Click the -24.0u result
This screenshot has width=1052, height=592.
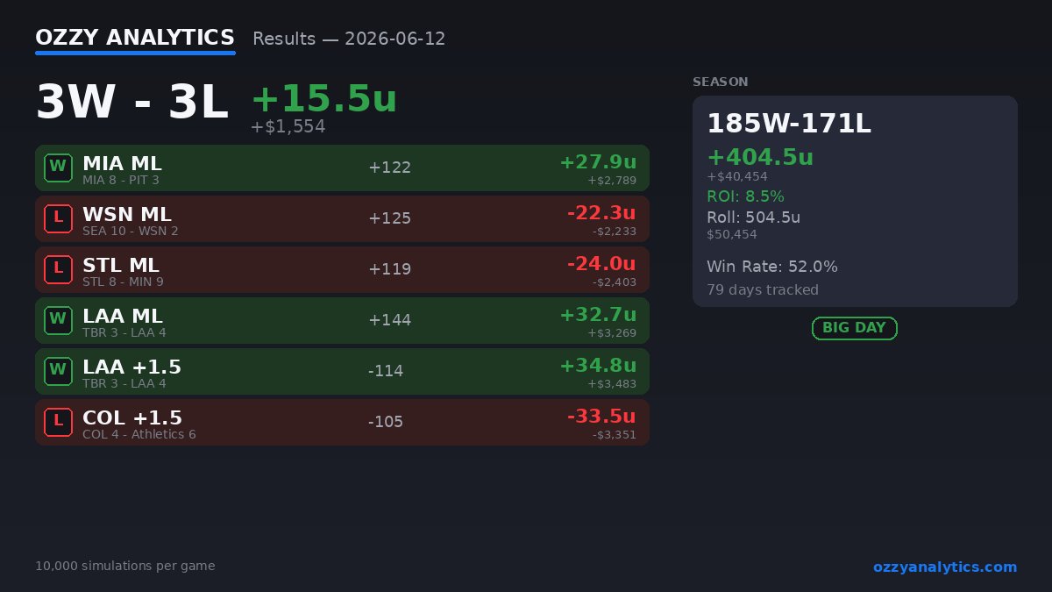click(x=601, y=264)
